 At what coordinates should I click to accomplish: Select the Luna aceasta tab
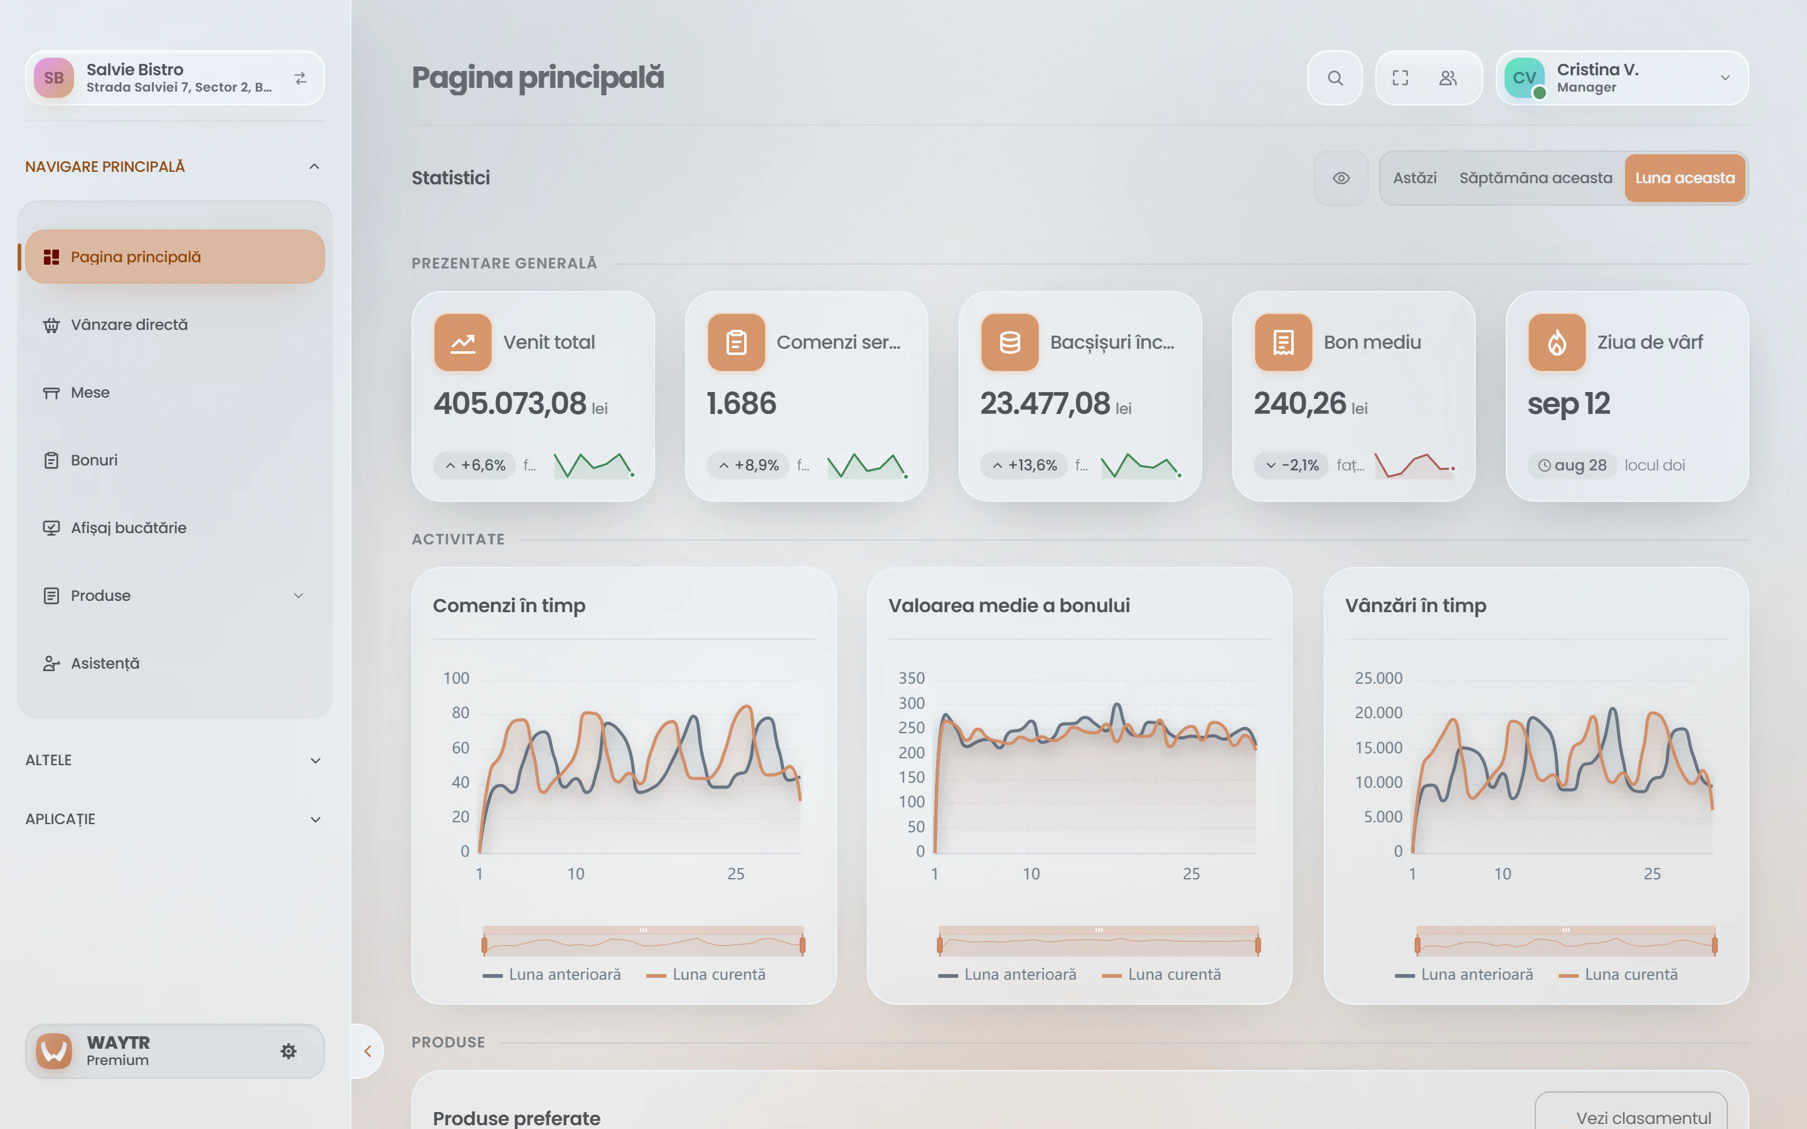1685,178
